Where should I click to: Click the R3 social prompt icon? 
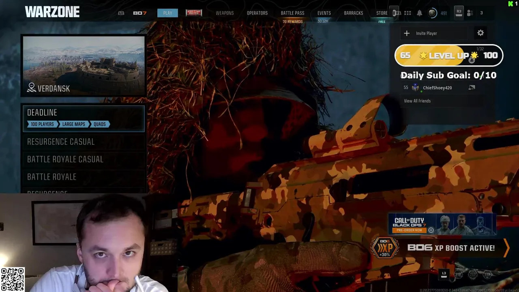coord(459,13)
